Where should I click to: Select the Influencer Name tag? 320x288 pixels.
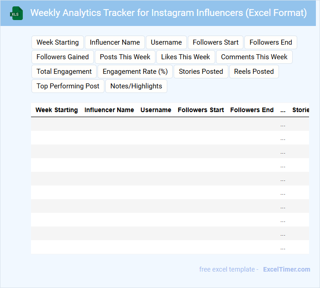click(x=115, y=42)
